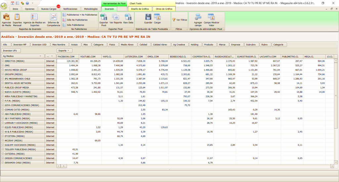
Task: Collapse the DIRECTOS (MEDIA) row
Action: pyautogui.click(x=3, y=61)
